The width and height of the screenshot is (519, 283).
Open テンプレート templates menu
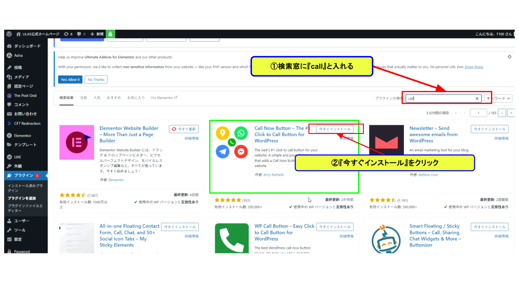(x=26, y=145)
